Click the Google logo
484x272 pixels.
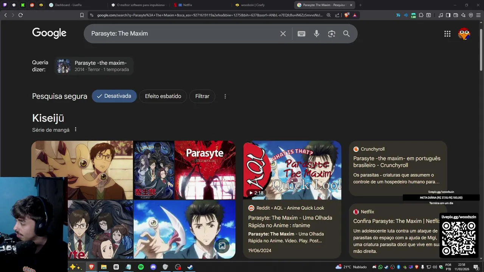click(49, 33)
